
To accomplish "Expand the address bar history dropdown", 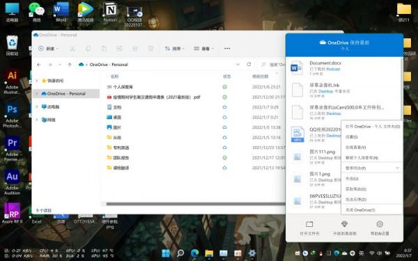I will point(238,65).
